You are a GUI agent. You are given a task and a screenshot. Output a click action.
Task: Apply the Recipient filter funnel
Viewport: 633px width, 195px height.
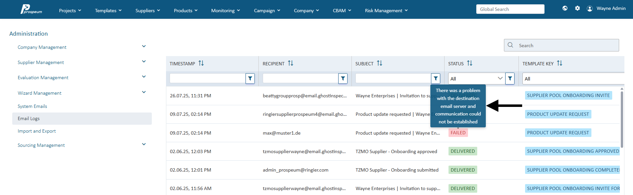coord(343,79)
